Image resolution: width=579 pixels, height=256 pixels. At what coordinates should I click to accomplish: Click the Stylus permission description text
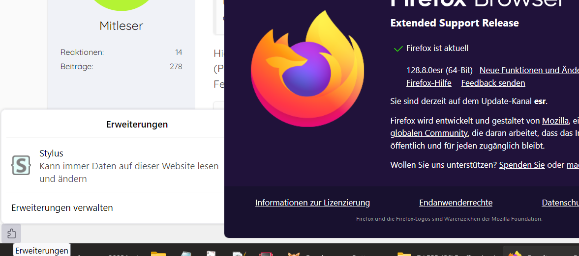point(129,173)
